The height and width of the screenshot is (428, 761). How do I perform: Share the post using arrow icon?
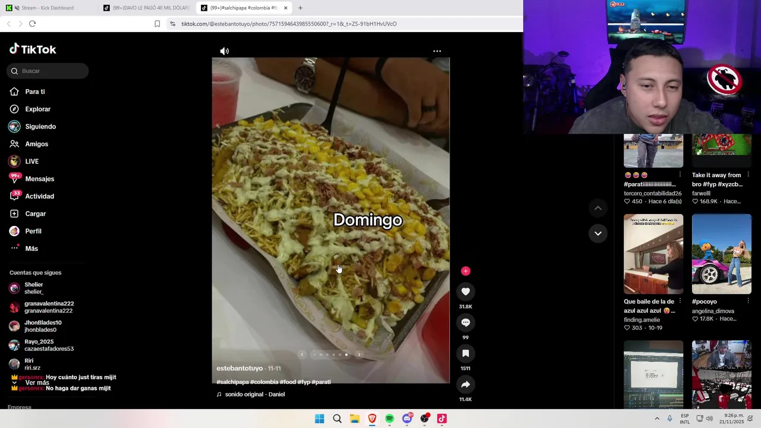tap(466, 384)
